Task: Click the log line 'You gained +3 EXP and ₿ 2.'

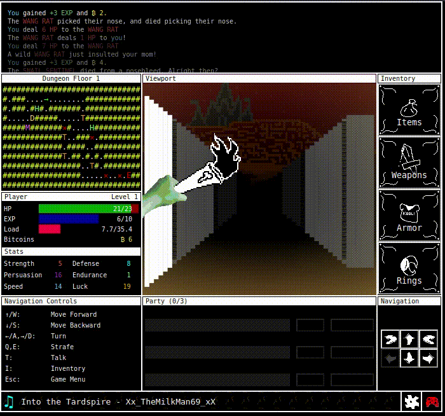Action: (57, 13)
